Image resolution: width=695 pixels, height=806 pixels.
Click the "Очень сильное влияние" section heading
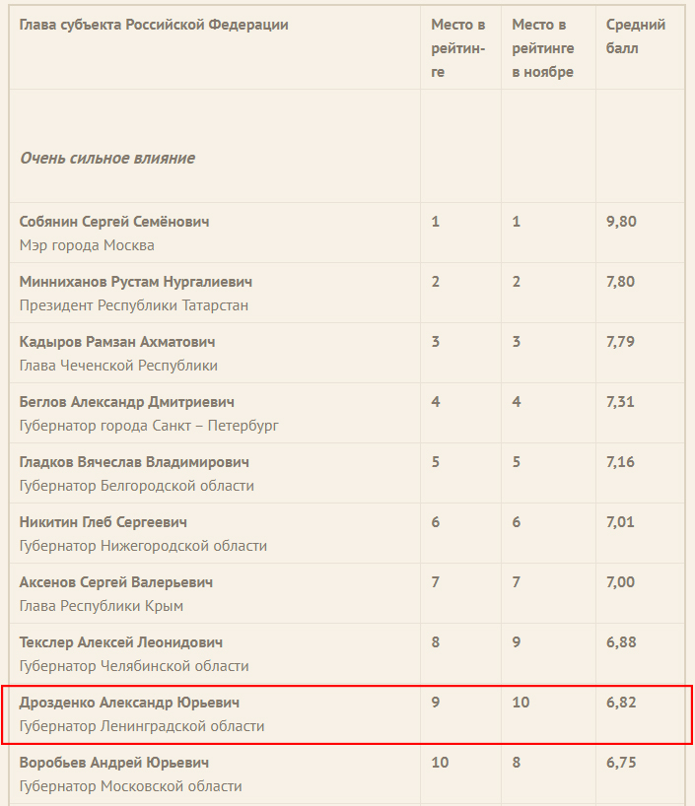tap(107, 158)
